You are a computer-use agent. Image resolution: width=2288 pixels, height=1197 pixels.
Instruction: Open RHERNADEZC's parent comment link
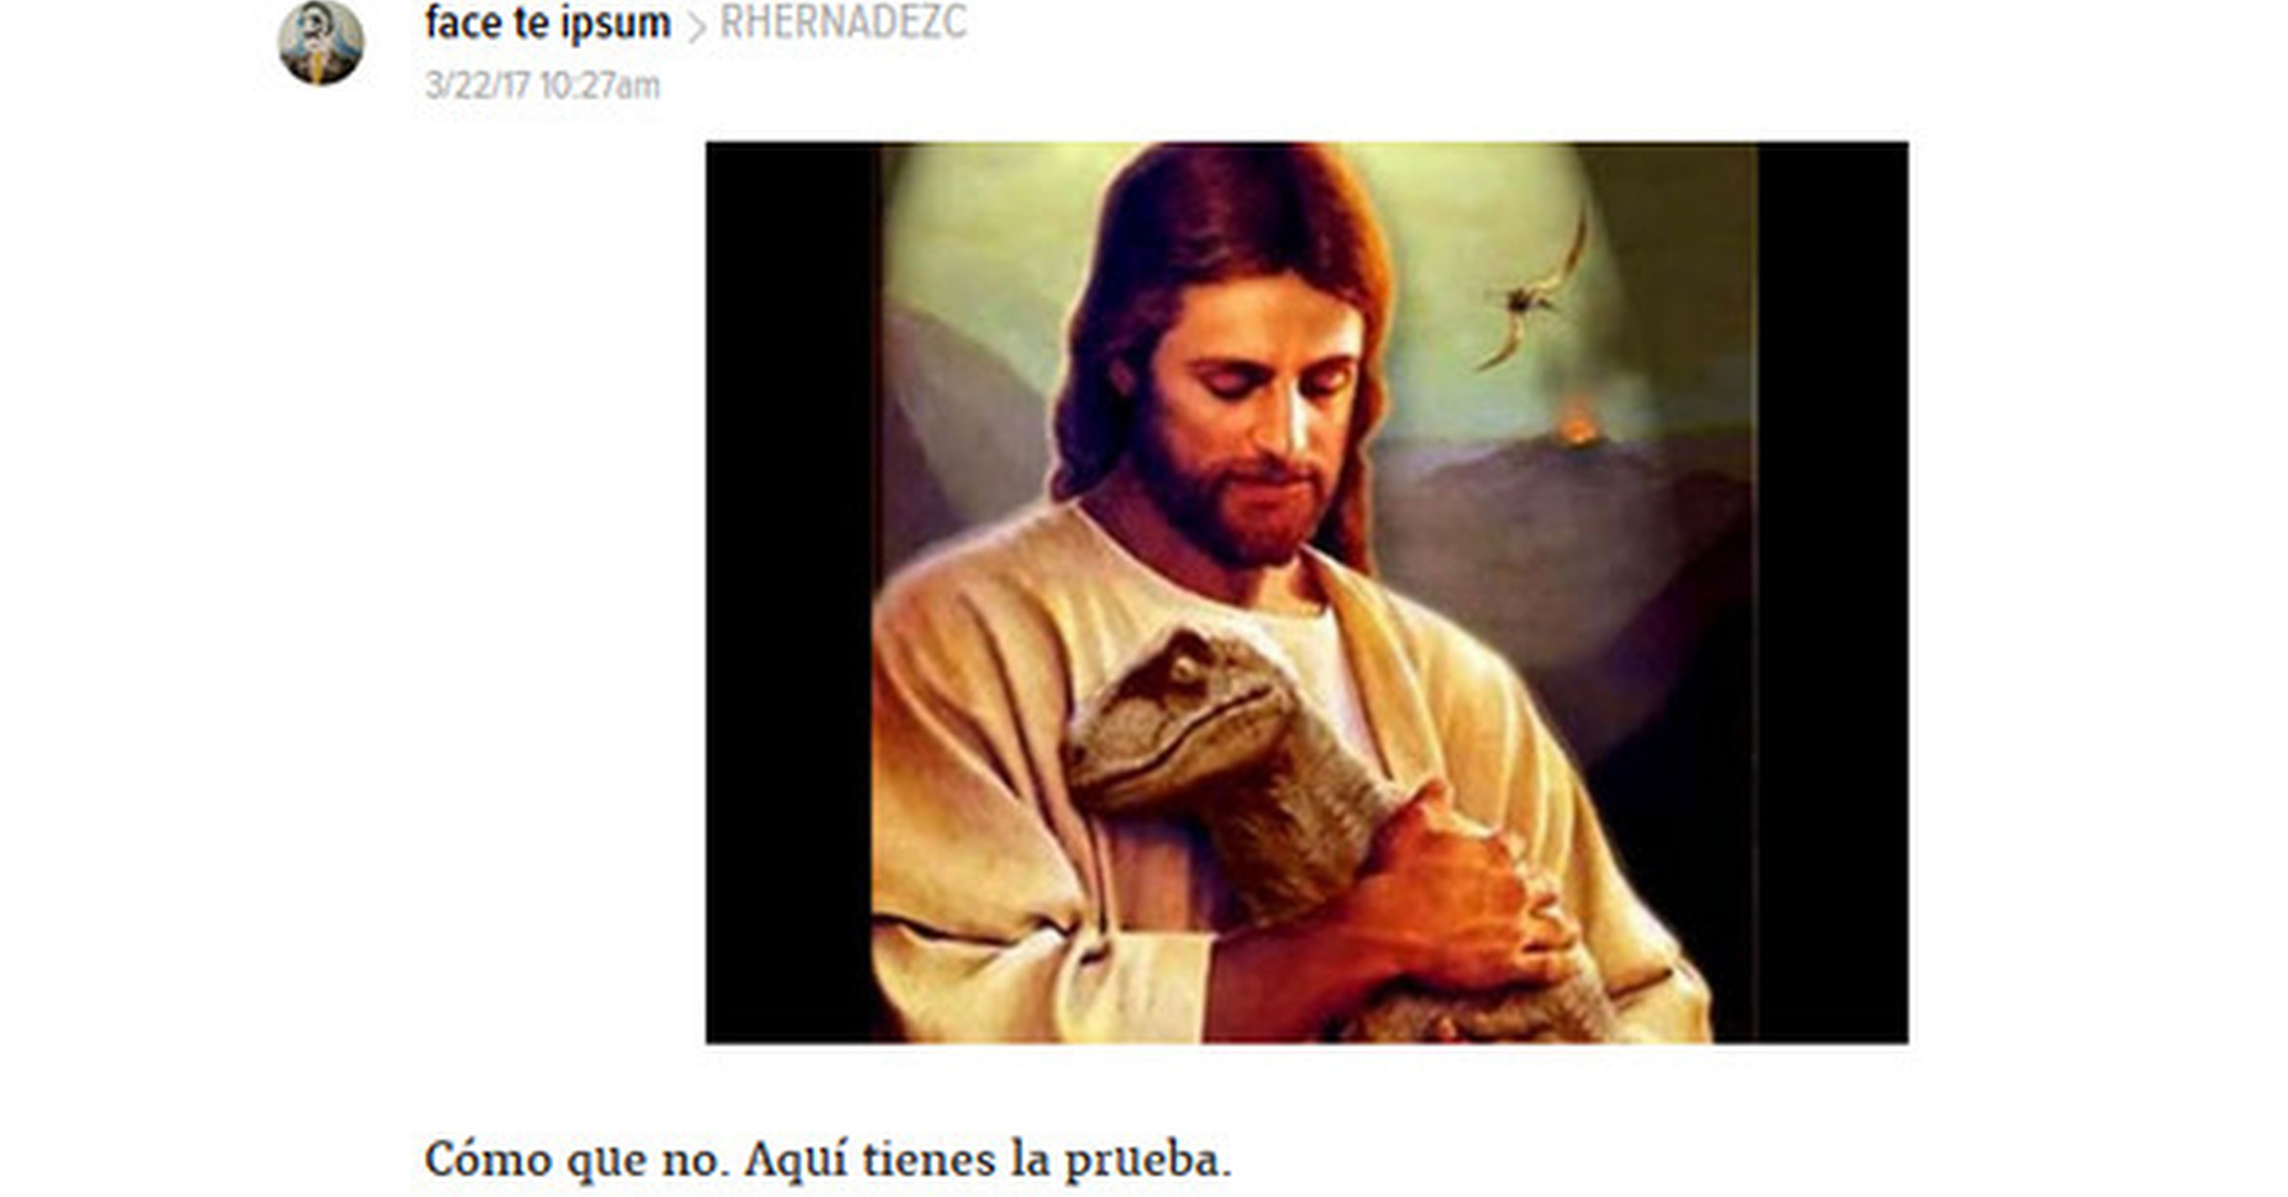[x=843, y=22]
